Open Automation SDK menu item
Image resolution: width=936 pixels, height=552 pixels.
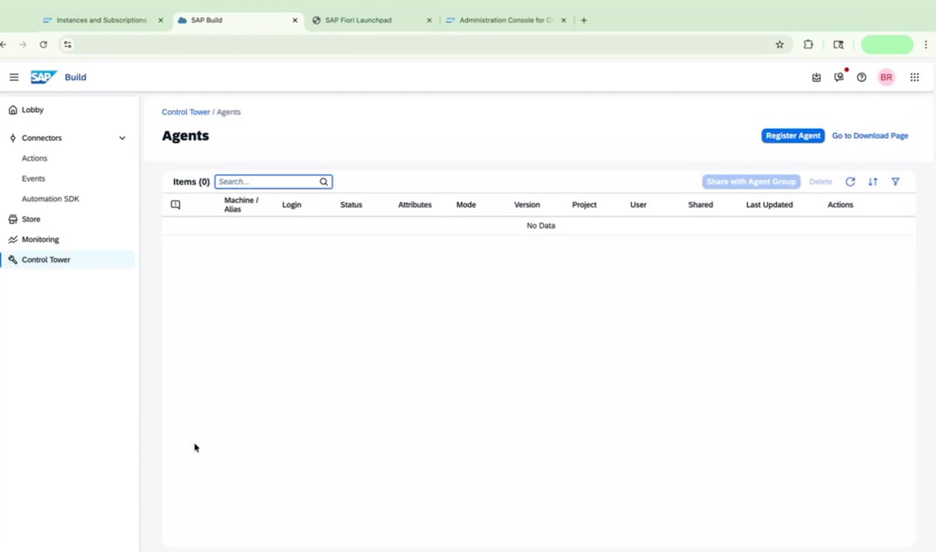[50, 199]
